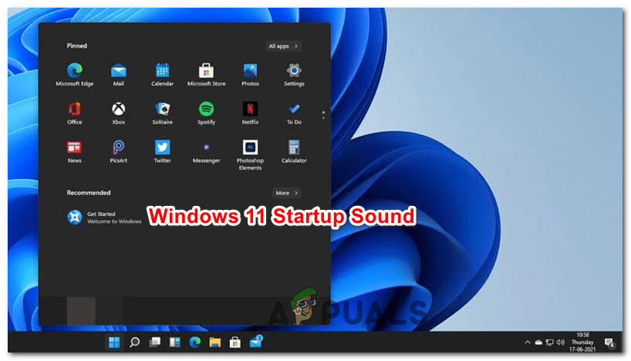Open Task View on the taskbar
This screenshot has width=631, height=361.
point(154,342)
